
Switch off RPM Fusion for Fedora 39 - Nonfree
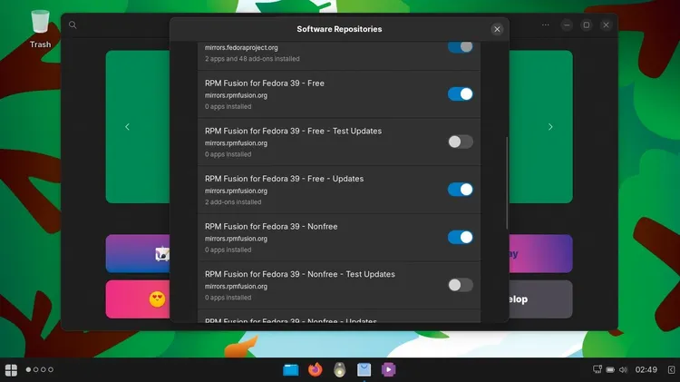(460, 237)
